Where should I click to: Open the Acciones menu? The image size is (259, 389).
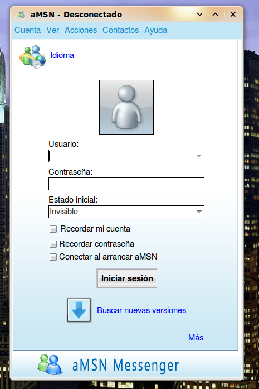(81, 30)
